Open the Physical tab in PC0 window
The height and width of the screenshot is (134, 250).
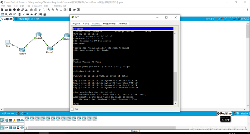pyautogui.click(x=77, y=23)
